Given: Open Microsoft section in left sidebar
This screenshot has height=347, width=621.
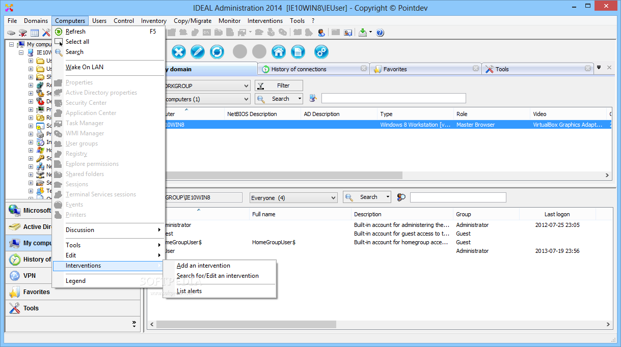Looking at the screenshot, I should pos(29,210).
